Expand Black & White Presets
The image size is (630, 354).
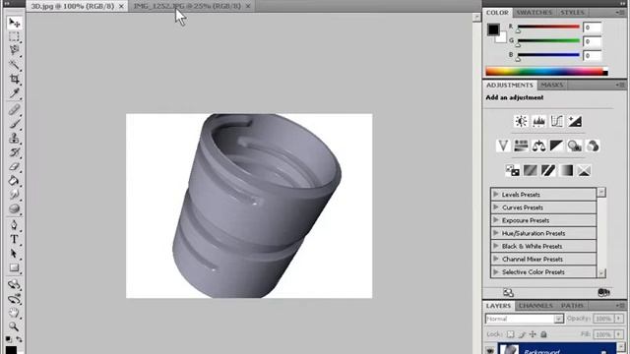(x=496, y=246)
